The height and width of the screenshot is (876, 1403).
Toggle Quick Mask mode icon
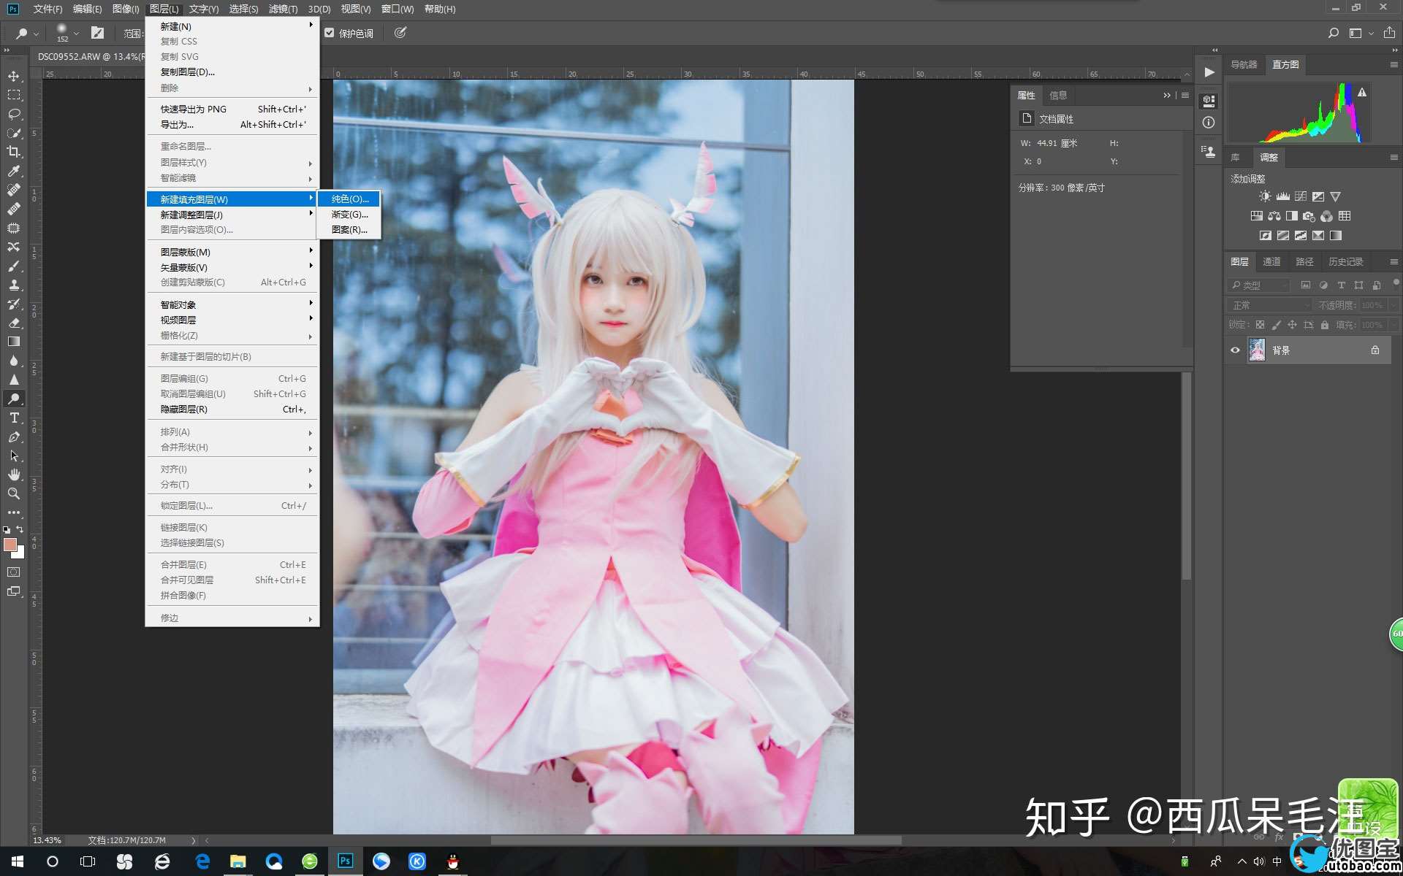14,572
